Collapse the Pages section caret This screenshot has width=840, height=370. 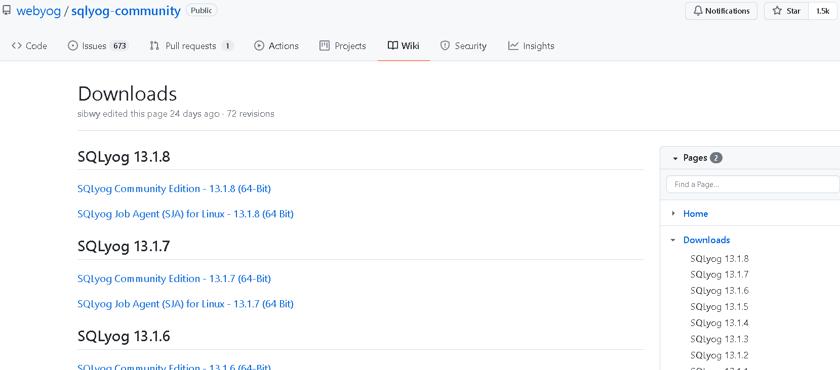[x=675, y=158]
